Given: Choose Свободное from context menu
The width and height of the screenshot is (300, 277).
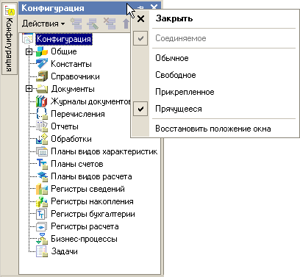Looking at the screenshot, I should [176, 75].
